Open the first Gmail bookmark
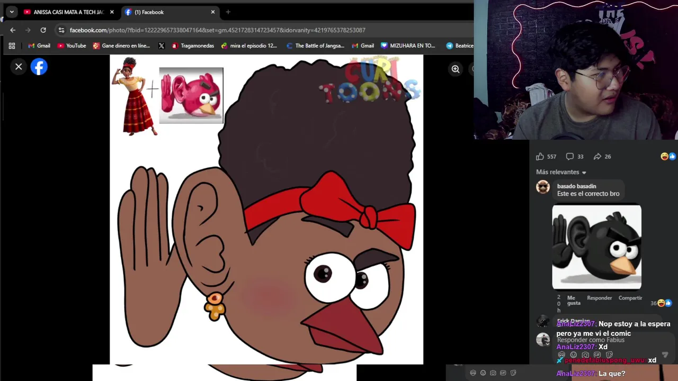Screen dimensions: 678x381 [x=39, y=46]
